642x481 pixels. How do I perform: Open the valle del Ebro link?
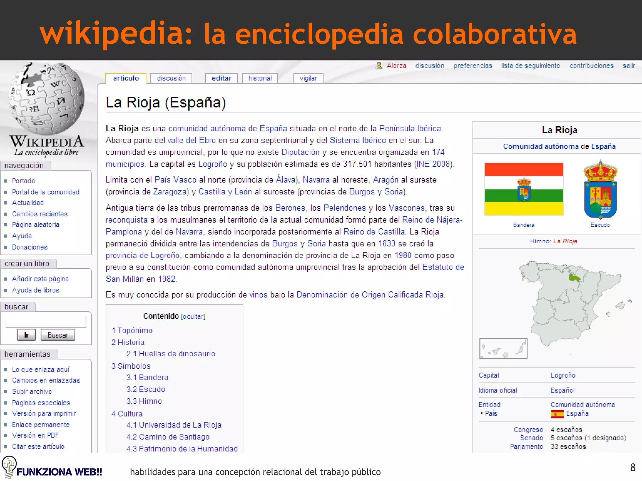point(192,140)
